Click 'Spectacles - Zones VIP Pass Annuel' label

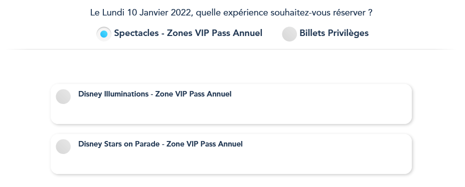coord(188,33)
